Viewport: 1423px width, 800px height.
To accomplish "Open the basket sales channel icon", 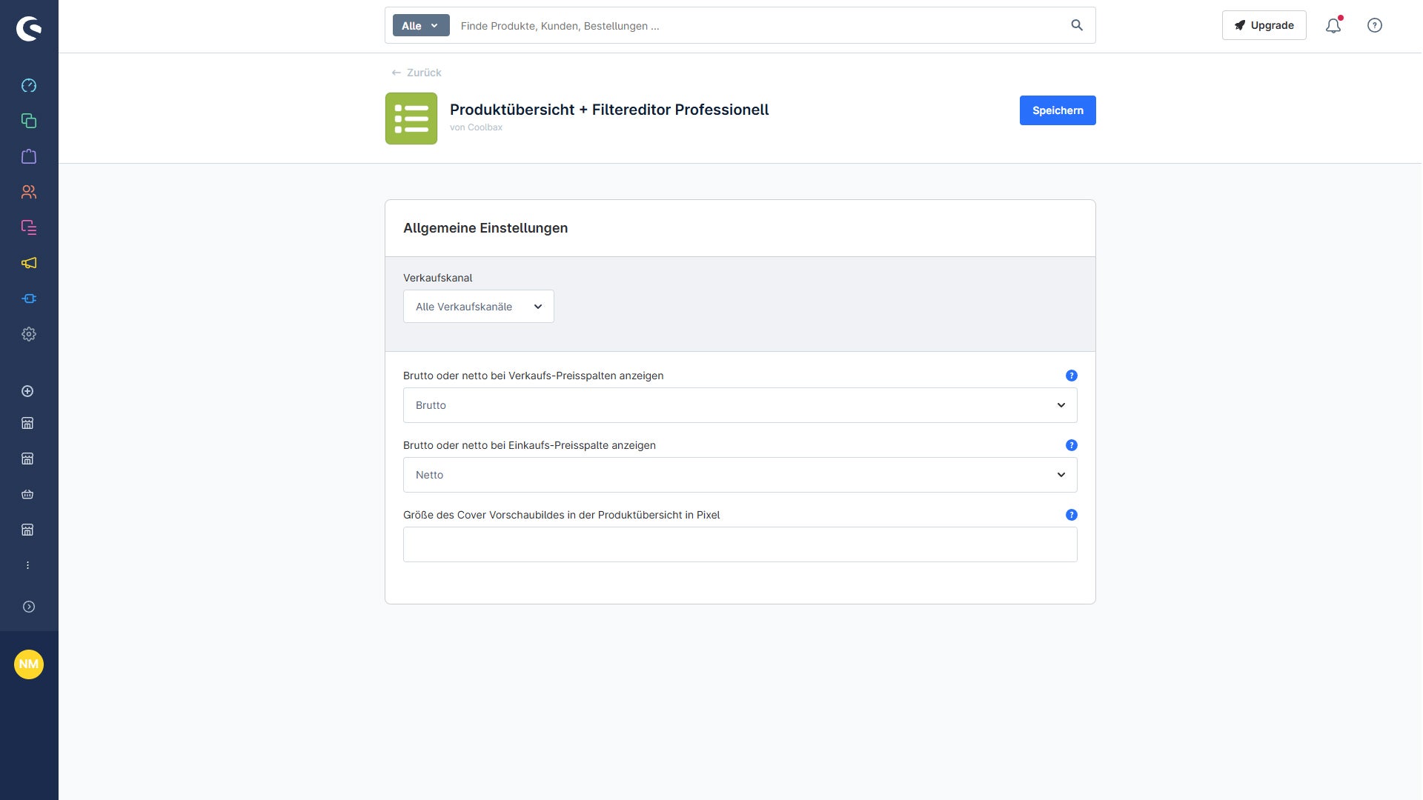I will (x=27, y=494).
